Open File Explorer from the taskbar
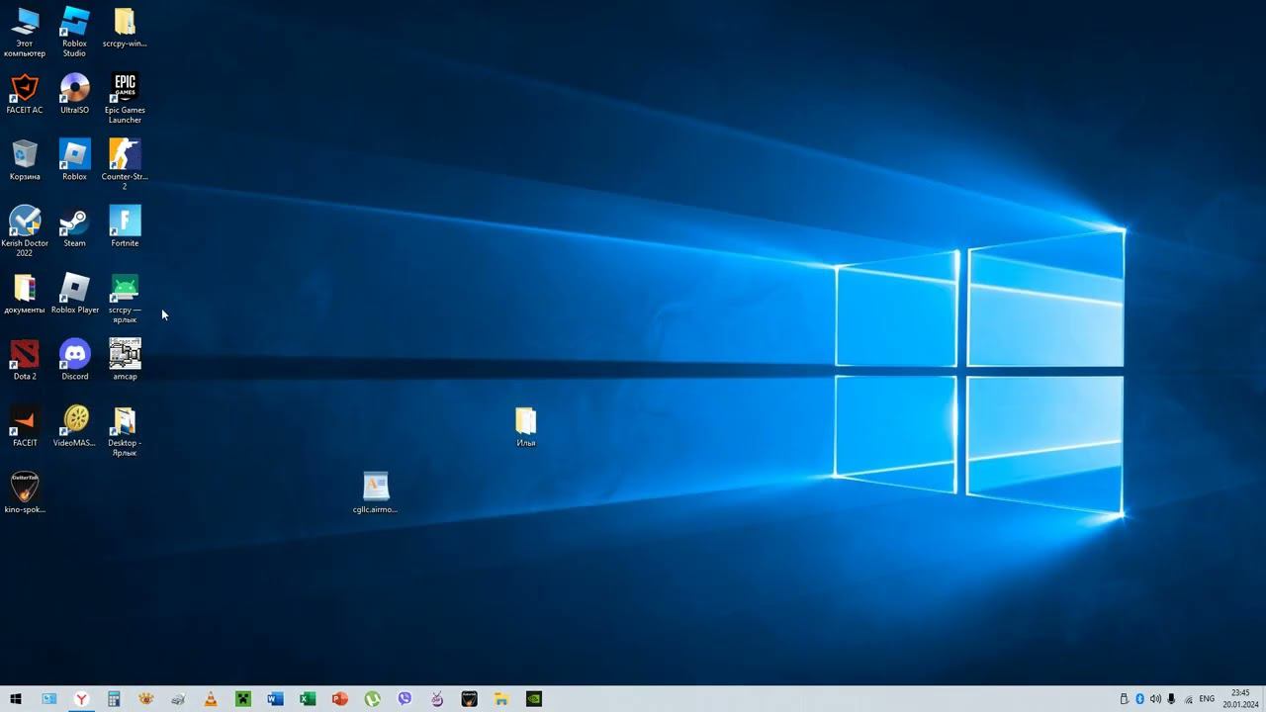The width and height of the screenshot is (1266, 712). coord(501,699)
